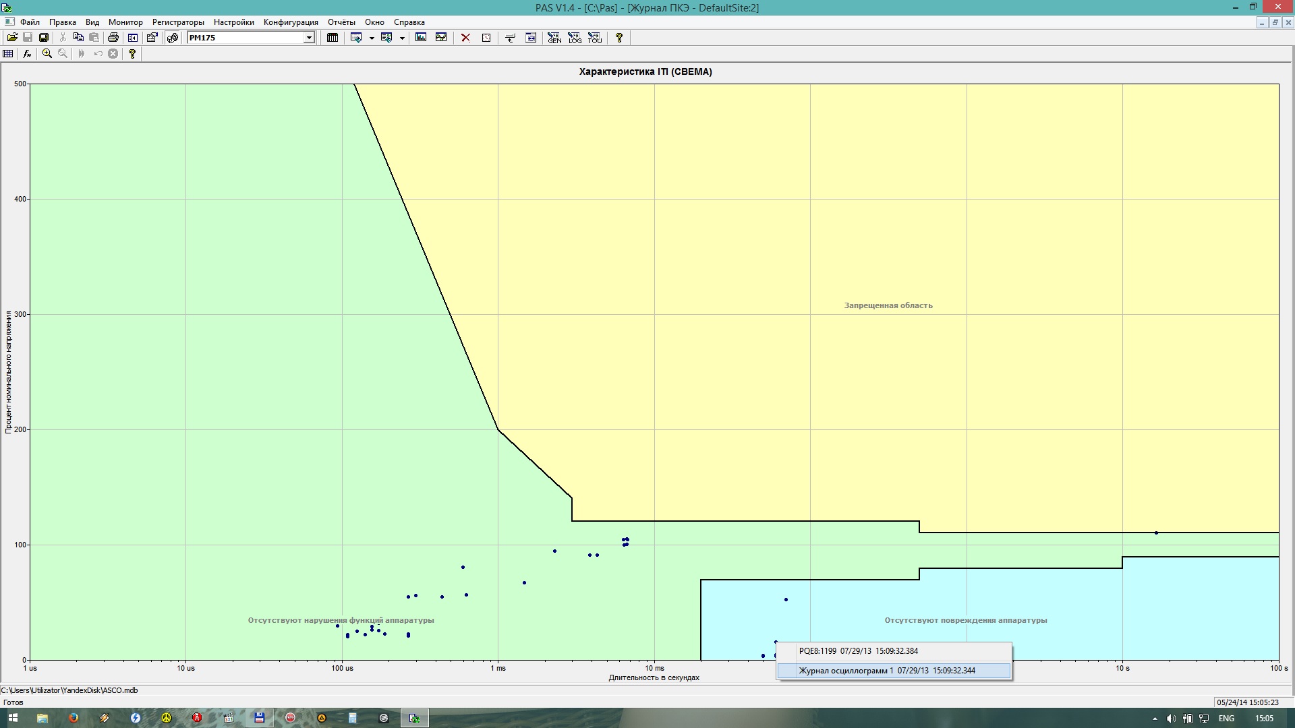The height and width of the screenshot is (728, 1295).
Task: Click the retrieve logs toolbar icon
Action: point(386,38)
